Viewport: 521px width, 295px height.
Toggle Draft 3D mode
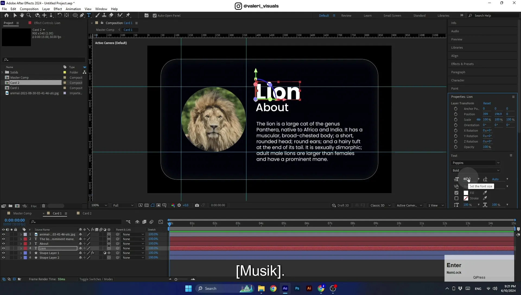click(x=340, y=206)
